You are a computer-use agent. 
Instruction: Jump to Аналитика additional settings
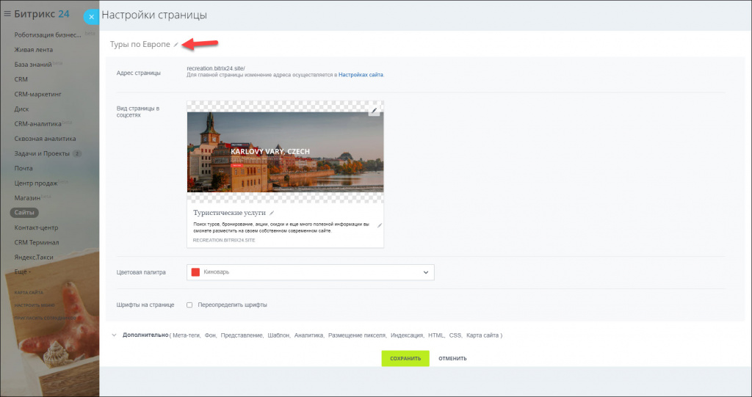coord(309,335)
